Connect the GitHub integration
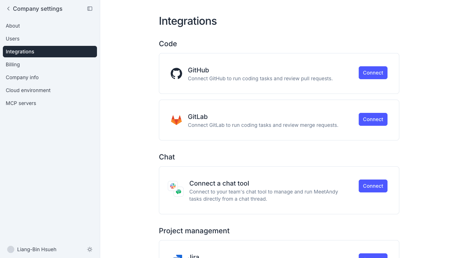Screen dimensions: 458x258 click(373, 73)
